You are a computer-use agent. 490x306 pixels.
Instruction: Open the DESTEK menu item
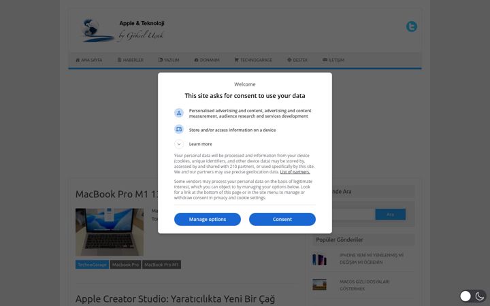[297, 60]
